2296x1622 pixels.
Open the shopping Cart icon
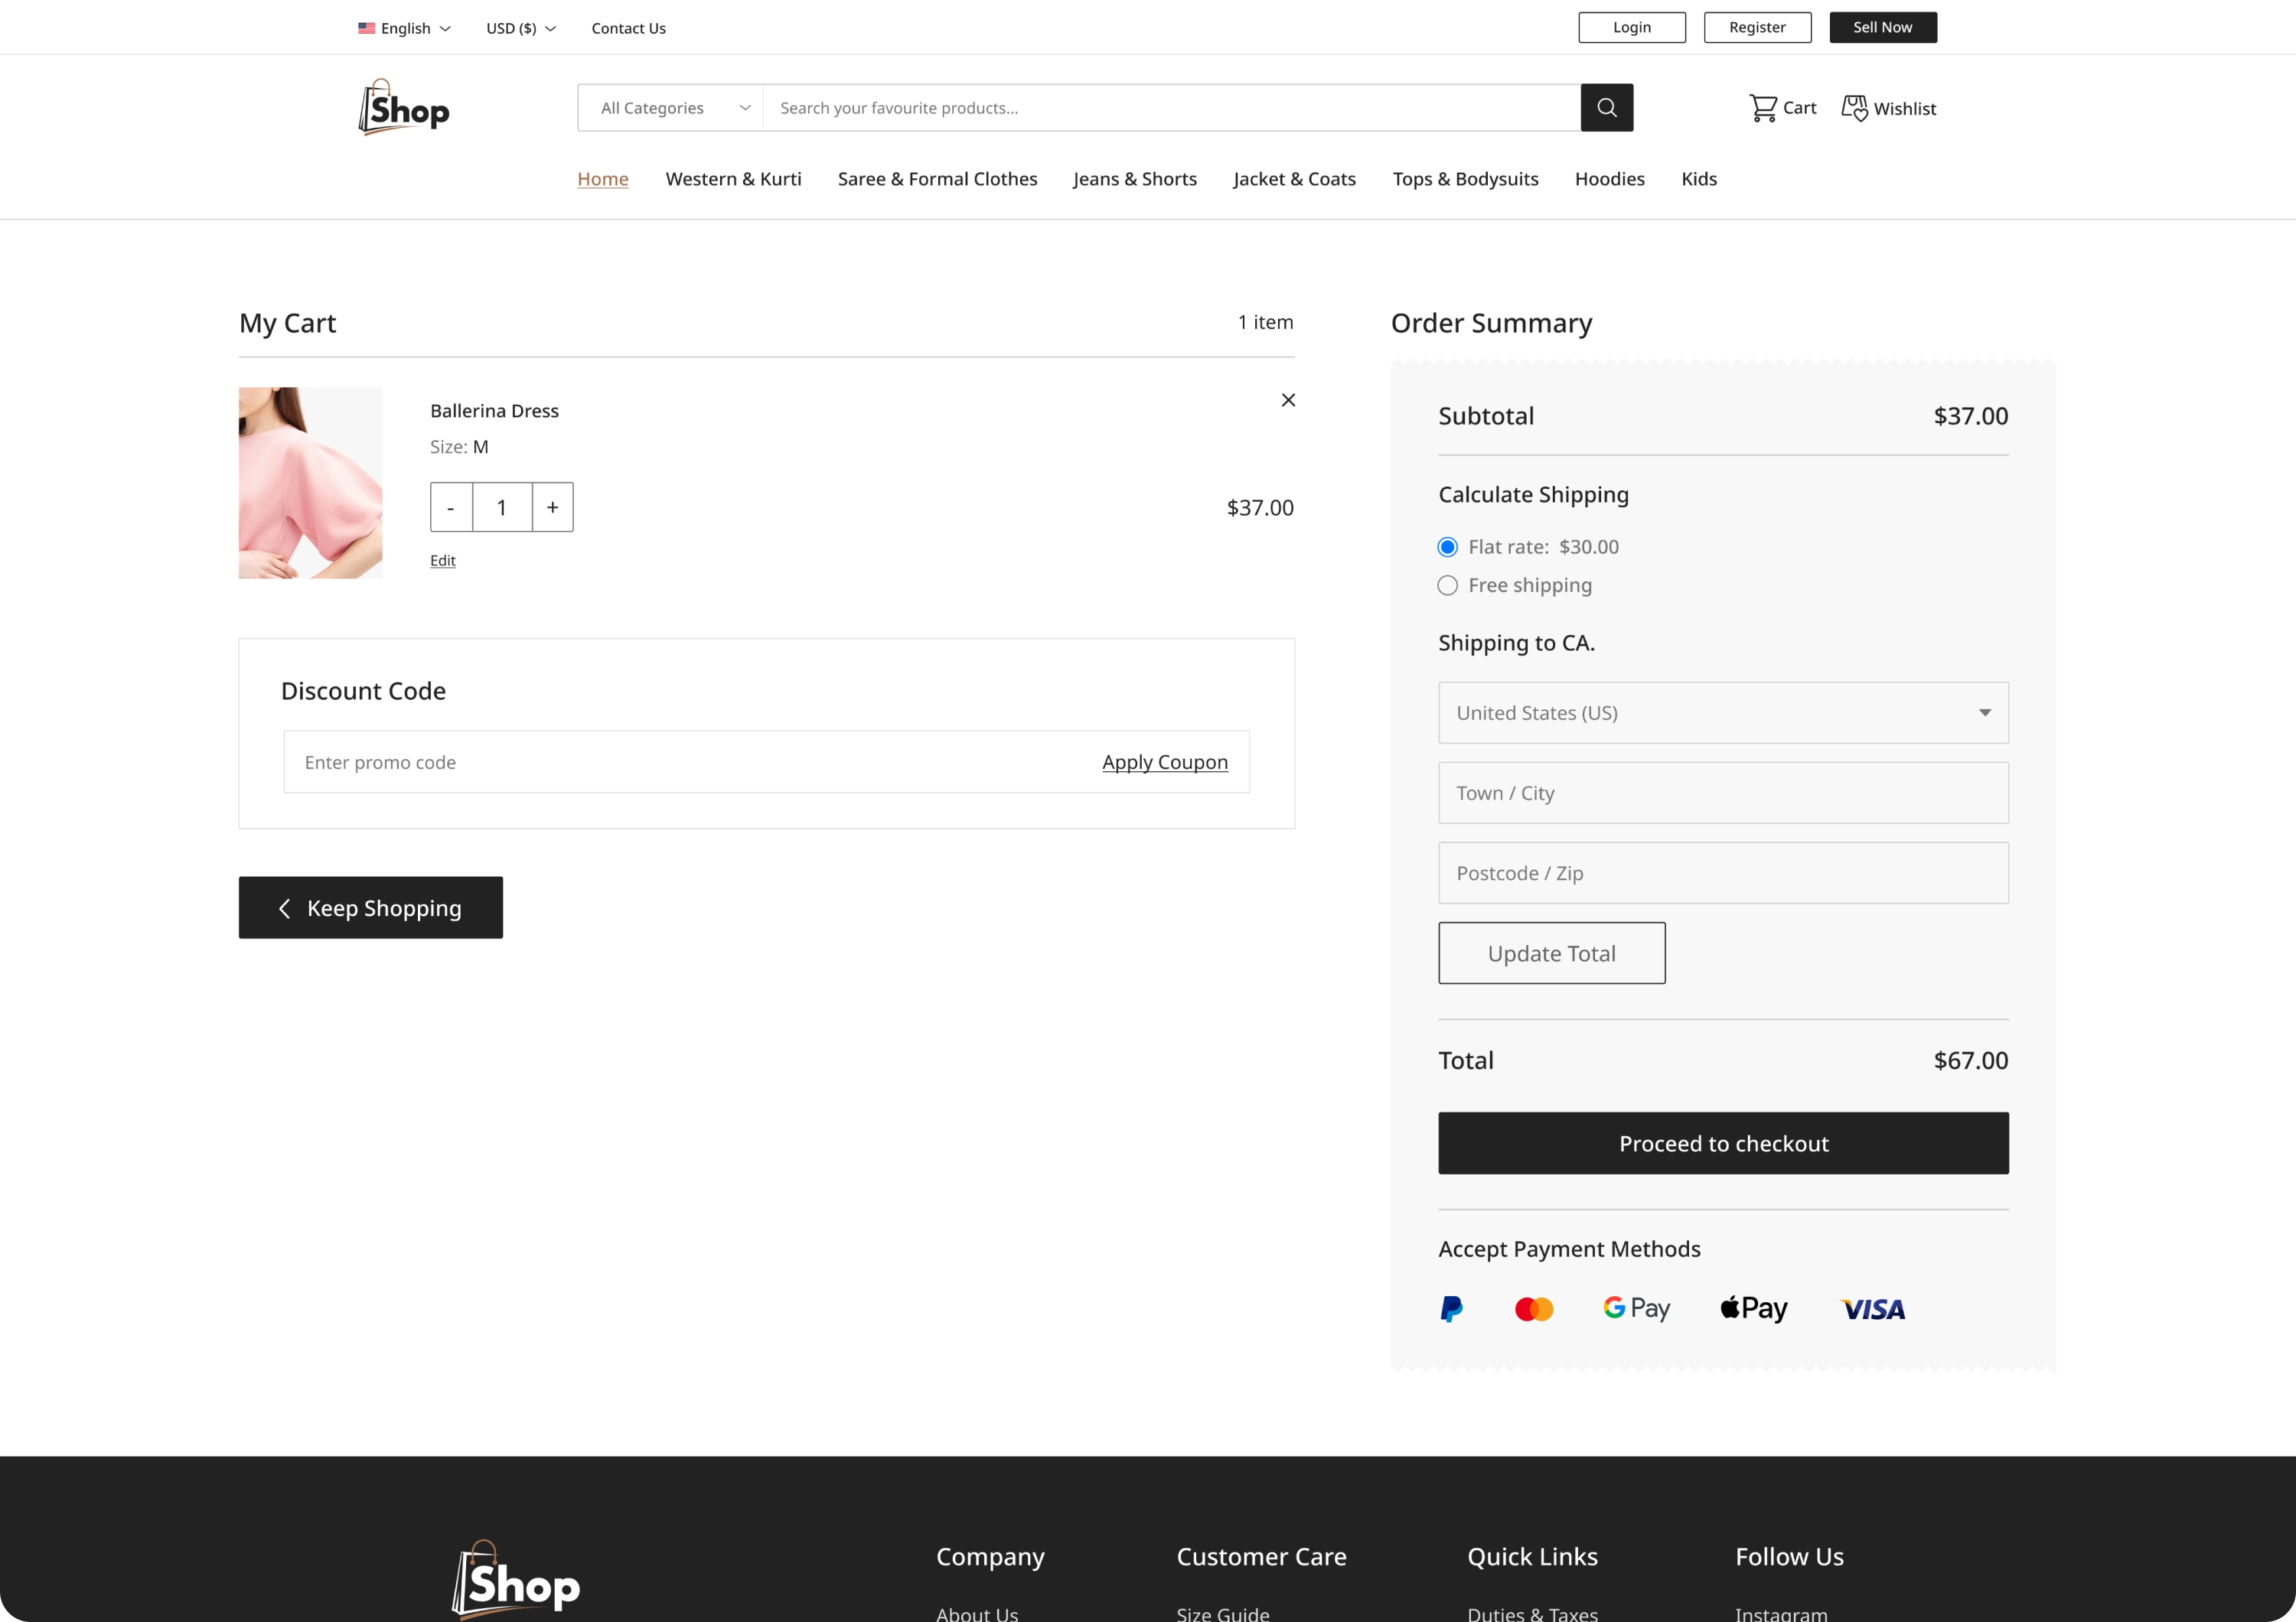[1763, 108]
